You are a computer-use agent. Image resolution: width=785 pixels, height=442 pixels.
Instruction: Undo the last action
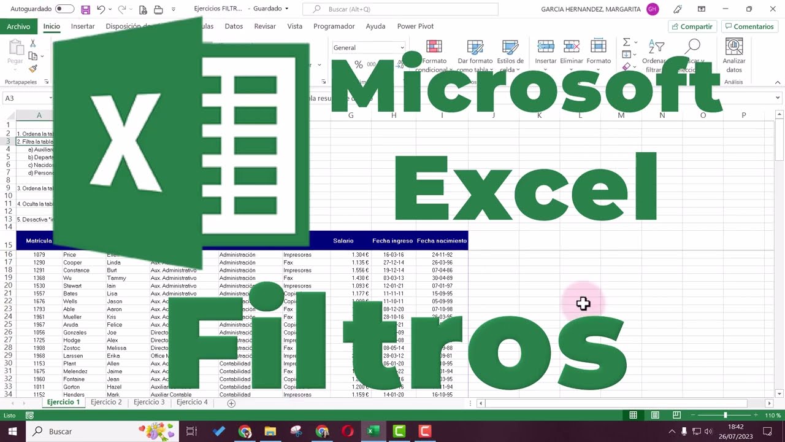[x=101, y=9]
